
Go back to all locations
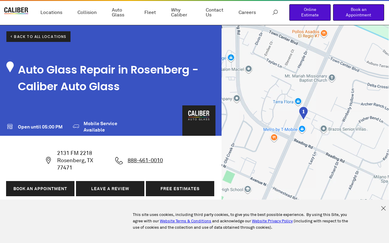38,36
